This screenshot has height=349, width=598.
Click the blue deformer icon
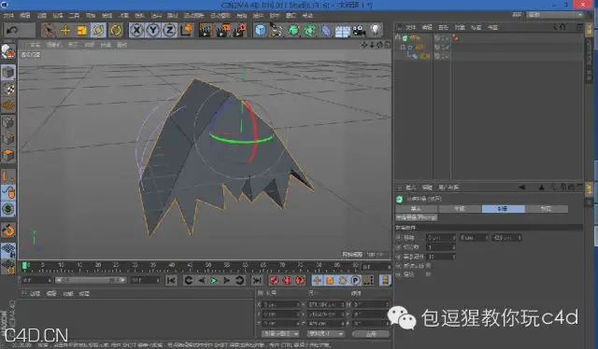point(326,30)
